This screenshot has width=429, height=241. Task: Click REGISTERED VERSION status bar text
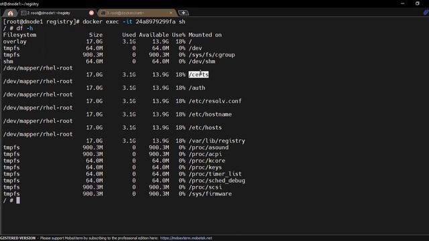pyautogui.click(x=18, y=238)
